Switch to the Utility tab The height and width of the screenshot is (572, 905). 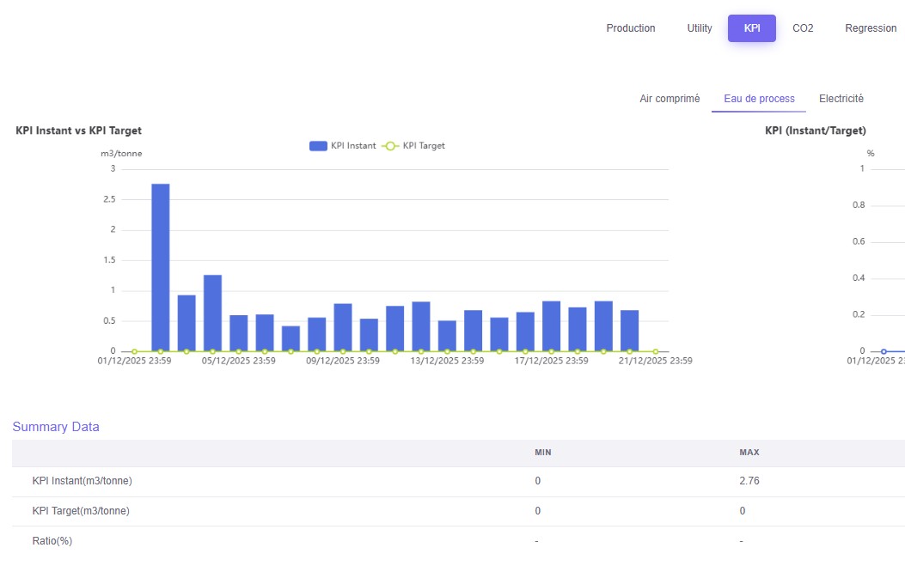click(700, 28)
